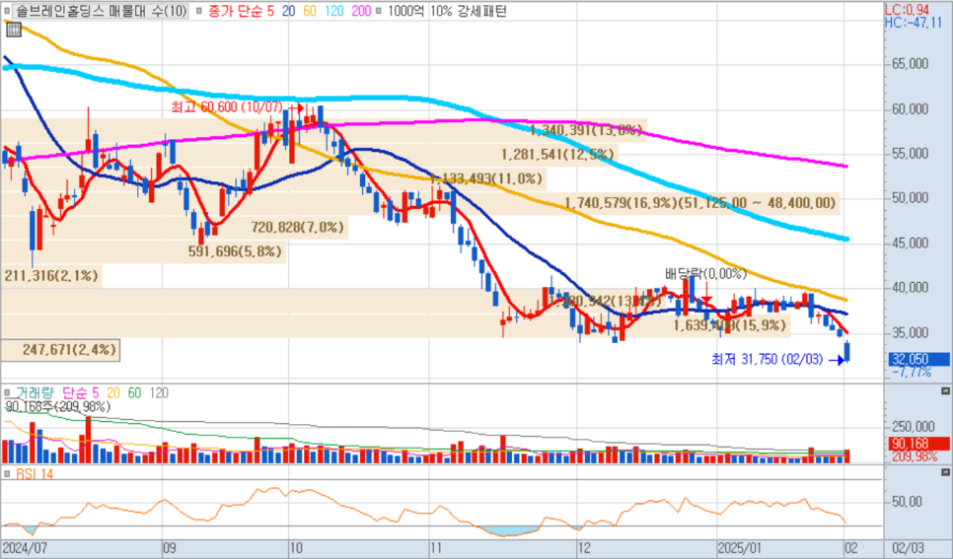Viewport: 953px width, 559px height.
Task: Select the blue 20 moving average legend
Action: (x=289, y=11)
